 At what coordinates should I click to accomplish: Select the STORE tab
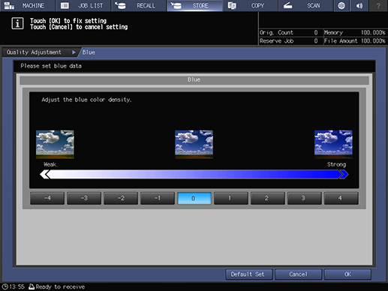194,5
